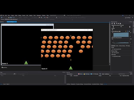
Task: Switch to the Watch 1 tab
Action: click(8, 84)
